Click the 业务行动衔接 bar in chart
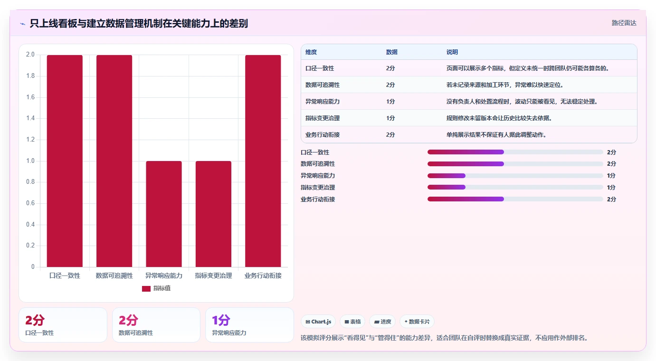This screenshot has height=361, width=656. (x=263, y=161)
